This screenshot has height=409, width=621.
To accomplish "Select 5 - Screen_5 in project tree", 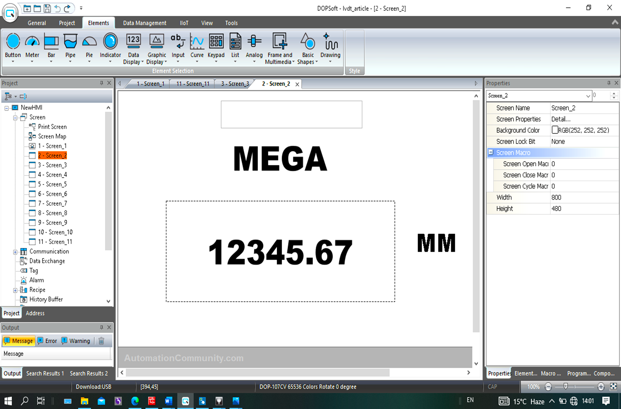I will pos(52,184).
